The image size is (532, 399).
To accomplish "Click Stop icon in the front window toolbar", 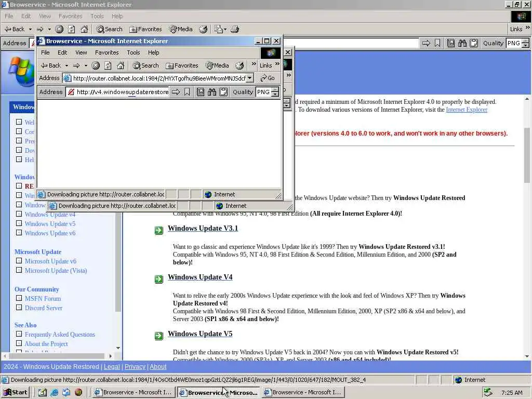I will (96, 65).
